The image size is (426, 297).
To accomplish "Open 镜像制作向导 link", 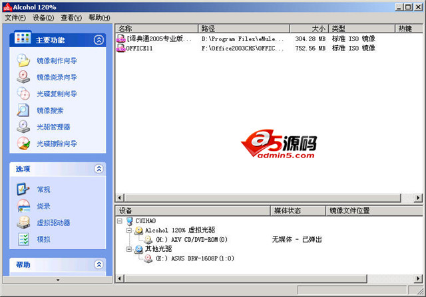I will [x=57, y=60].
